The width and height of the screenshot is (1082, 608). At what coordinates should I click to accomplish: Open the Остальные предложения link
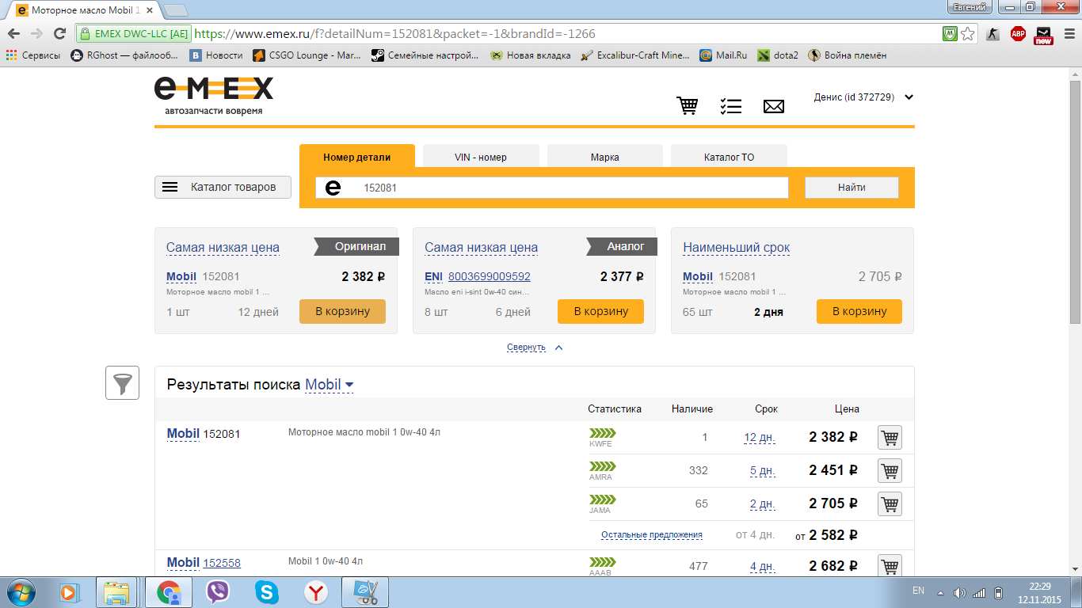tap(651, 535)
